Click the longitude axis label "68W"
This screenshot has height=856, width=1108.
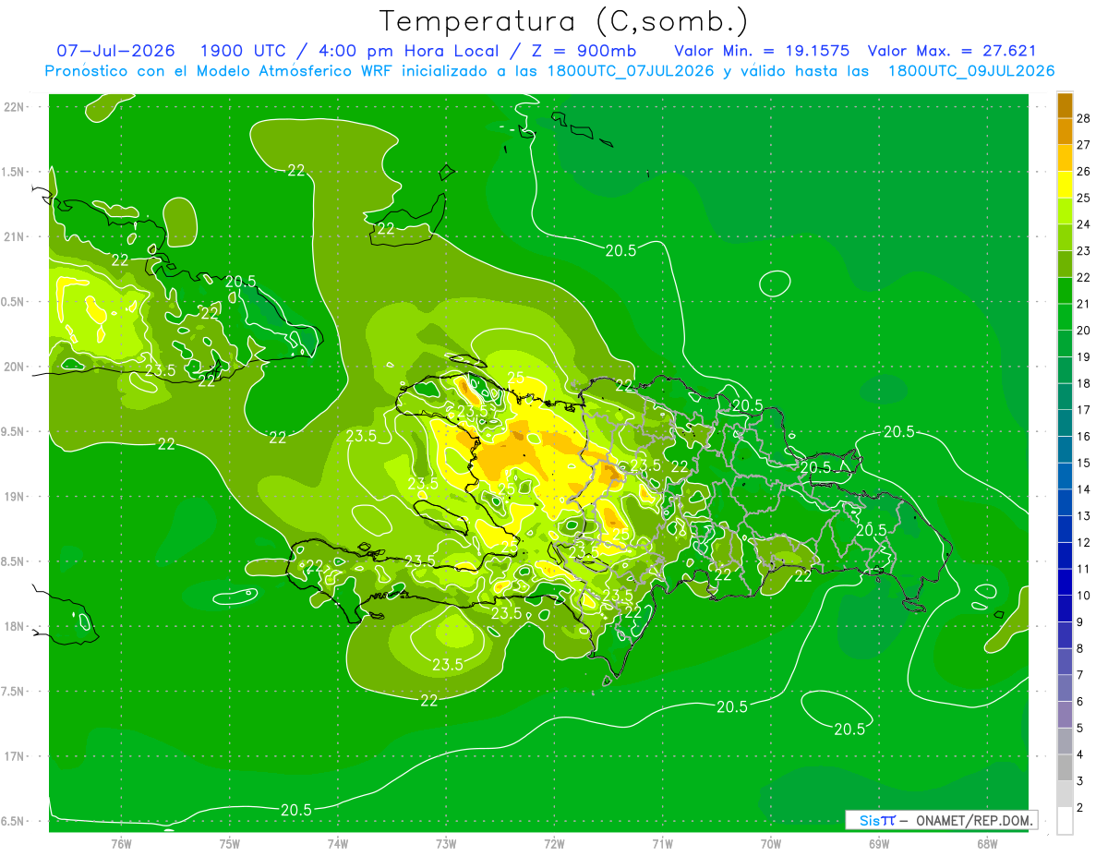point(987,843)
